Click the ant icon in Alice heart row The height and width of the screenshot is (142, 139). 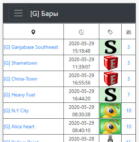coord(110,126)
